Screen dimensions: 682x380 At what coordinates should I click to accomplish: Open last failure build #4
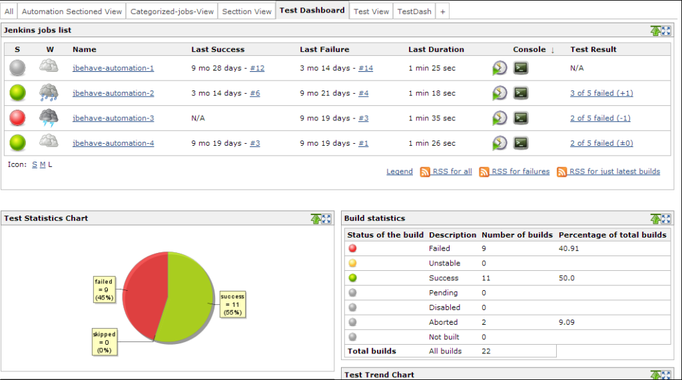364,93
